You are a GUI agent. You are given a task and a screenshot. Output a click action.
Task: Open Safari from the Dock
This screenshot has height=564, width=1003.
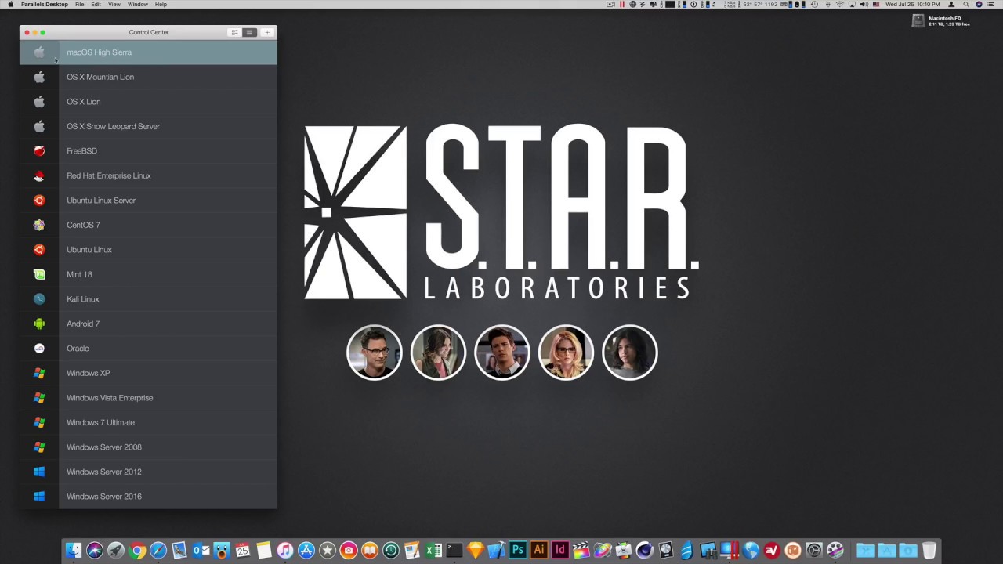pos(158,551)
